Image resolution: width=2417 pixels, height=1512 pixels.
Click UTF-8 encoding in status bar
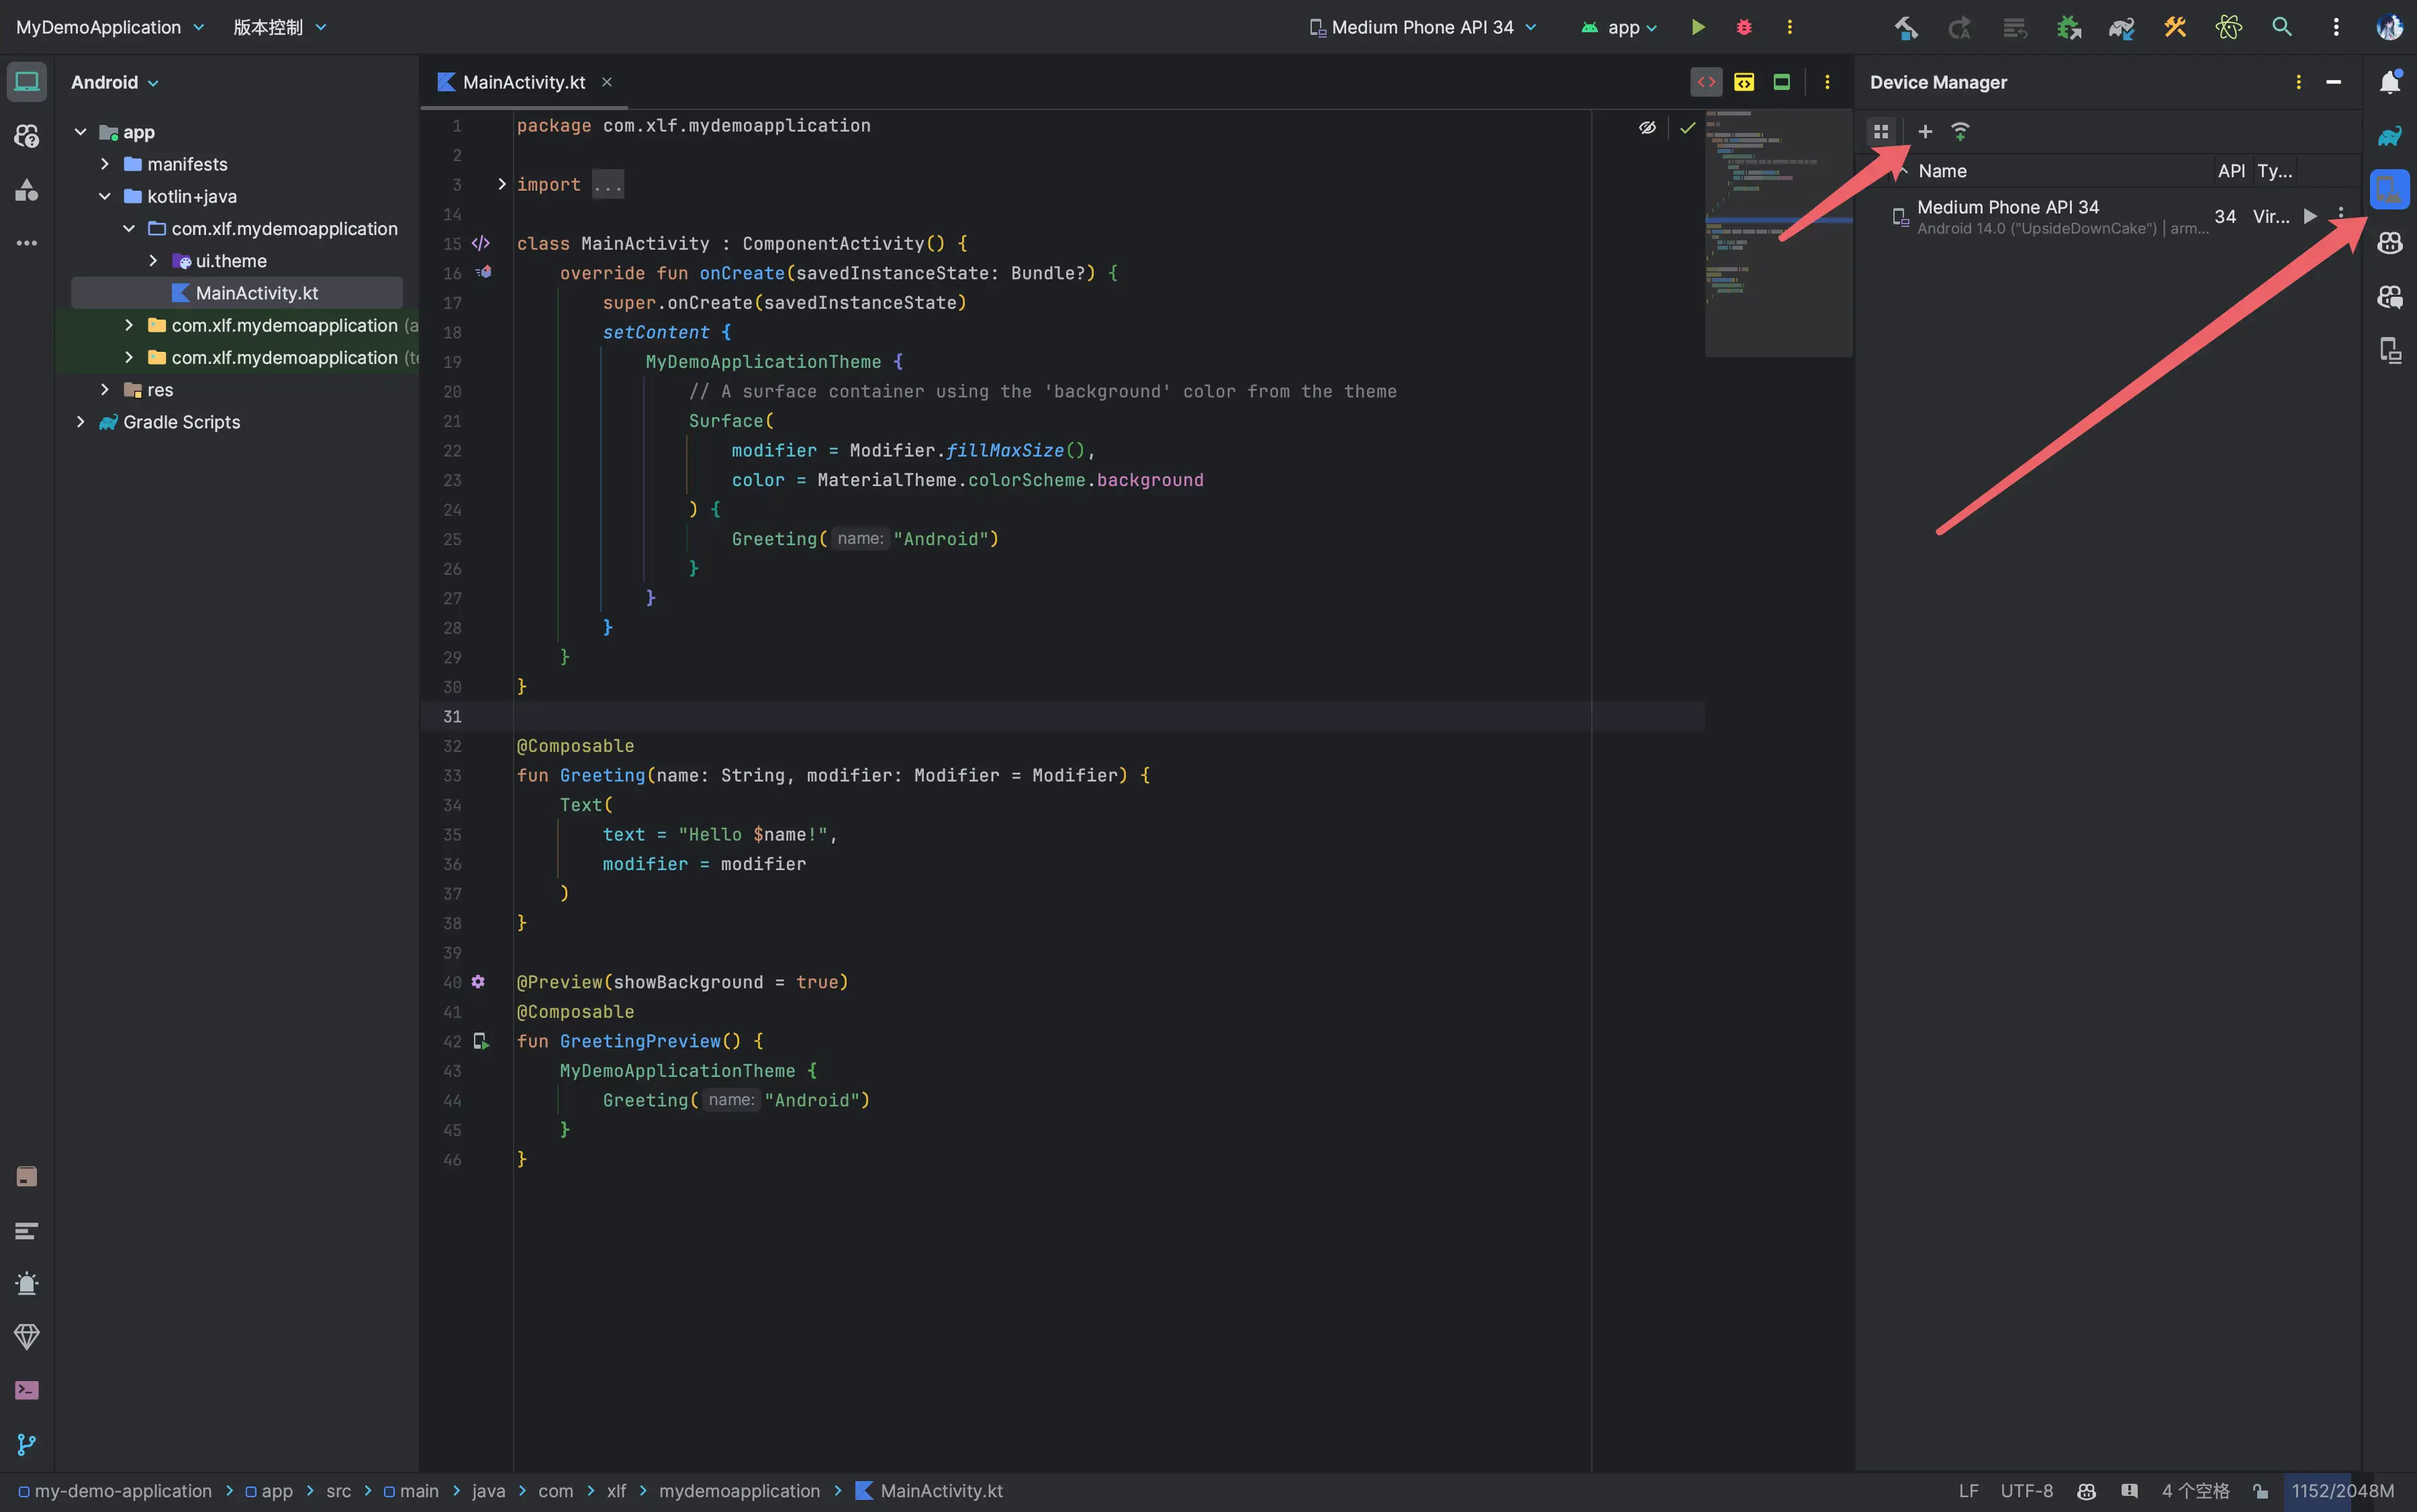(x=2026, y=1491)
